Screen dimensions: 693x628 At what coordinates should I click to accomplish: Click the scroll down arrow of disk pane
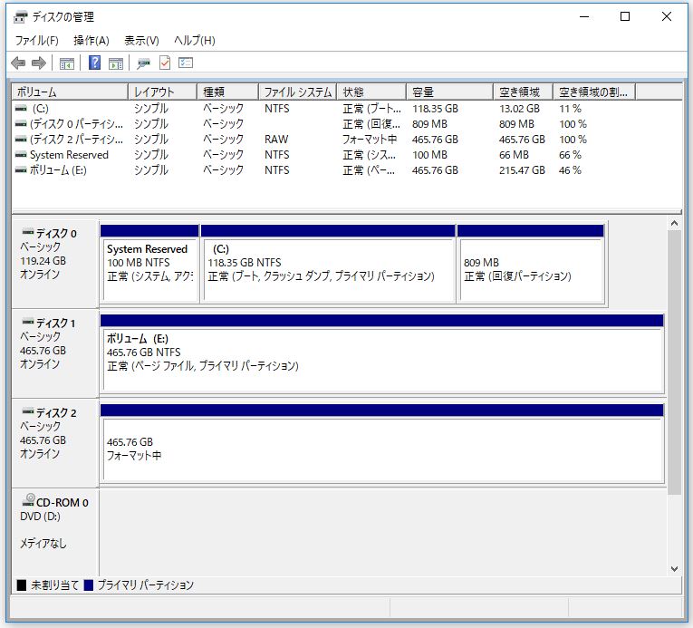coord(674,569)
